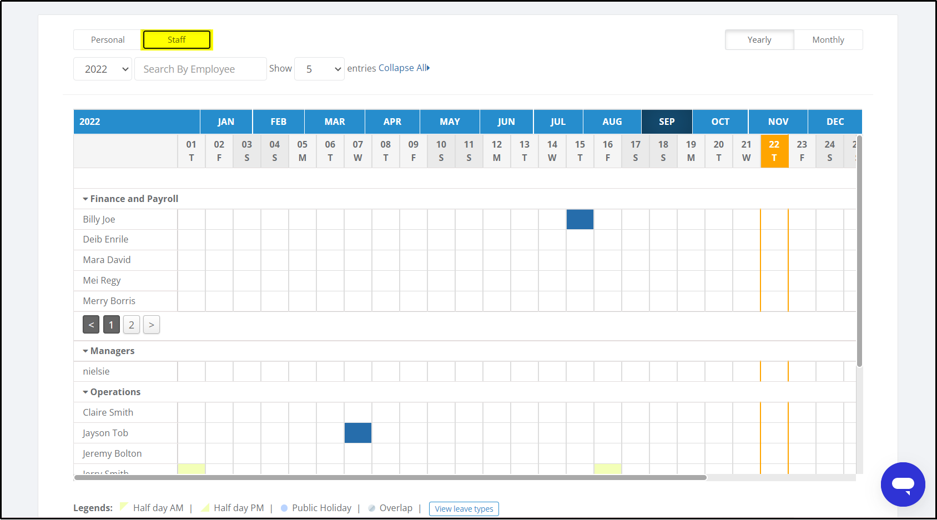Click Jayson Tob's leave block on 07th
This screenshot has height=520, width=937.
pos(358,433)
